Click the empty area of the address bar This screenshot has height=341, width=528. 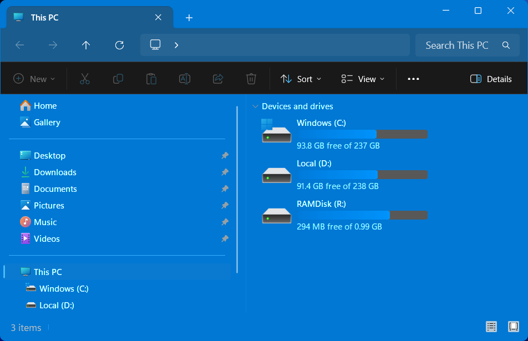[293, 45]
